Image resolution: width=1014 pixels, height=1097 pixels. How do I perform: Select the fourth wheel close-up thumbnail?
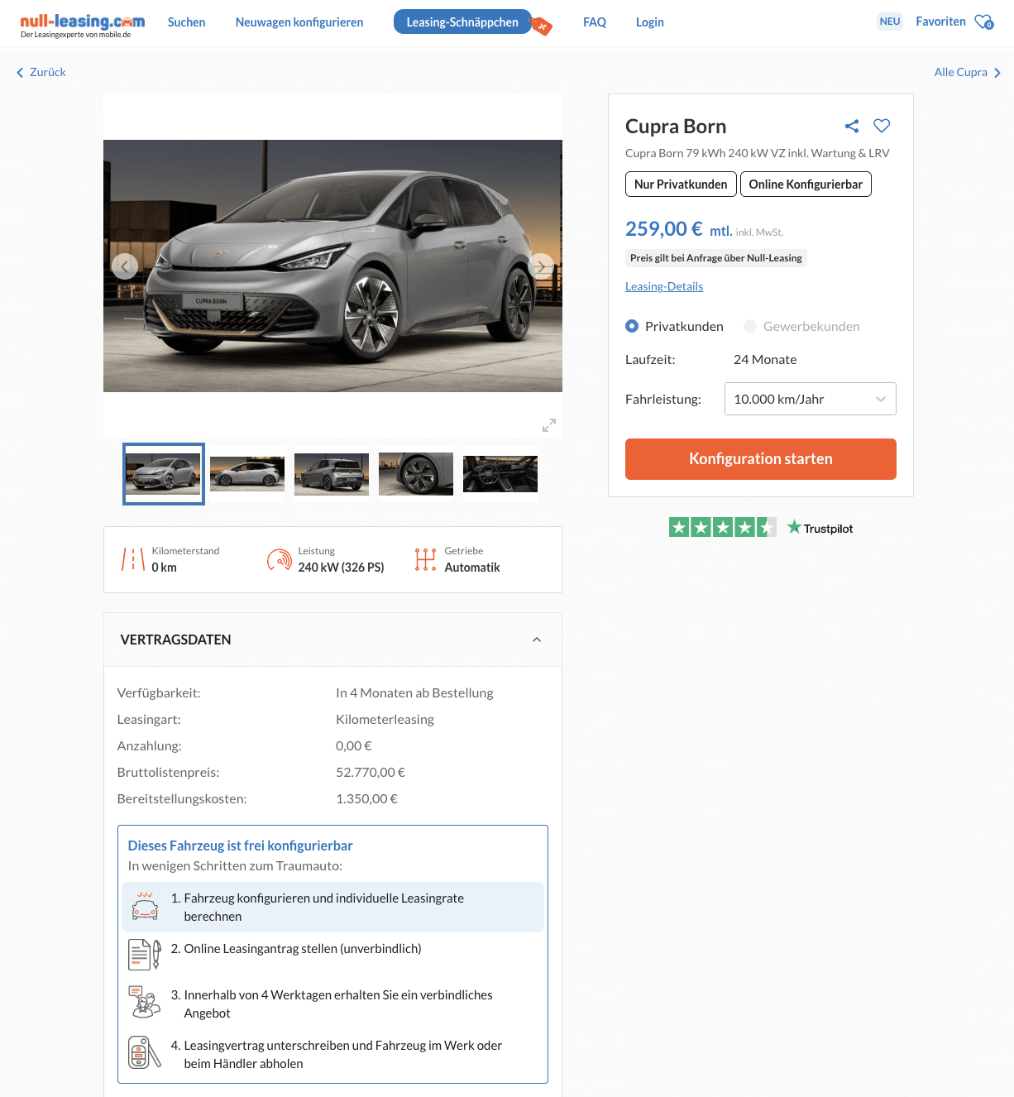(416, 474)
